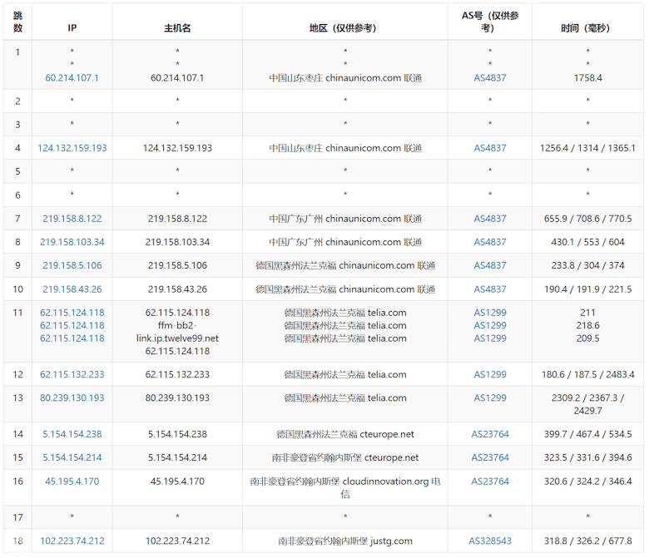Click region cell for hop 18 justg.com
This screenshot has height=558, width=649.
point(344,541)
